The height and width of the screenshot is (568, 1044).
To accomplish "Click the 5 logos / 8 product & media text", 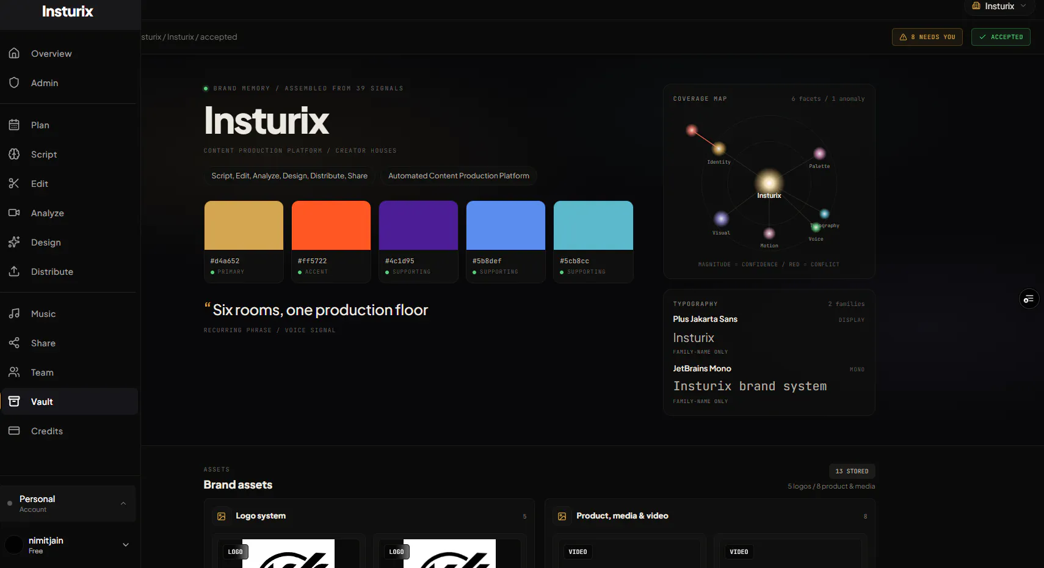I will pos(831,486).
